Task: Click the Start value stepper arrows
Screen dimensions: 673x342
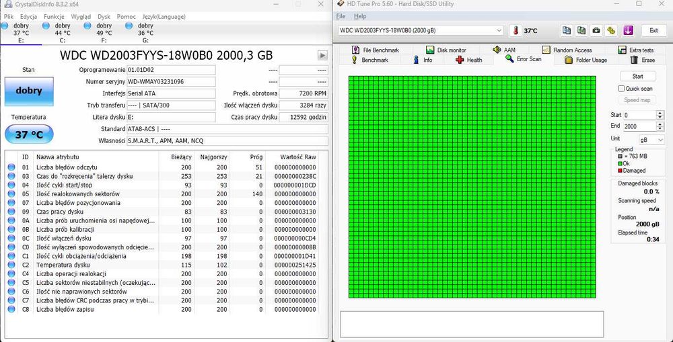Action: point(660,115)
